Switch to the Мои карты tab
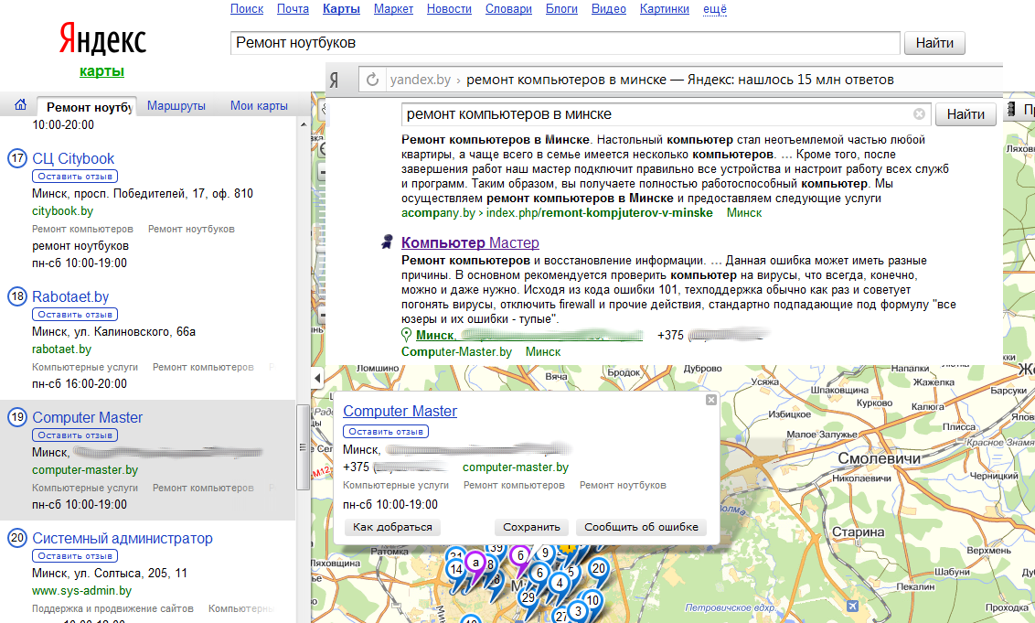Screen dimensions: 1035x623 pyautogui.click(x=259, y=105)
